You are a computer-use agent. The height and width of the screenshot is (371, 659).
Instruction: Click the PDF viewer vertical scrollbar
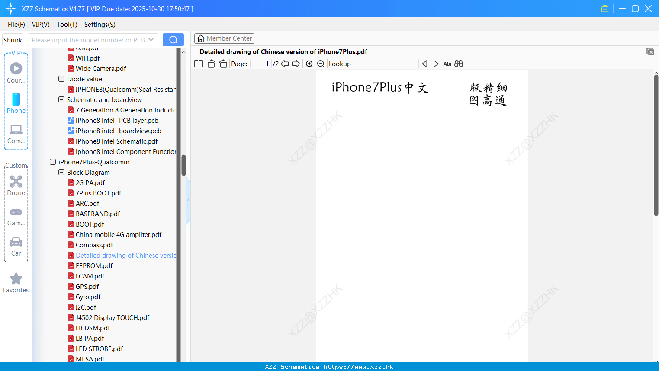pyautogui.click(x=656, y=145)
